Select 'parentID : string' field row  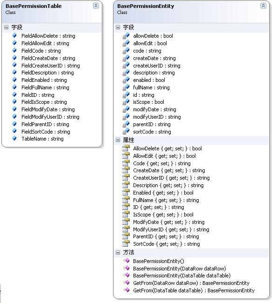tap(152, 124)
